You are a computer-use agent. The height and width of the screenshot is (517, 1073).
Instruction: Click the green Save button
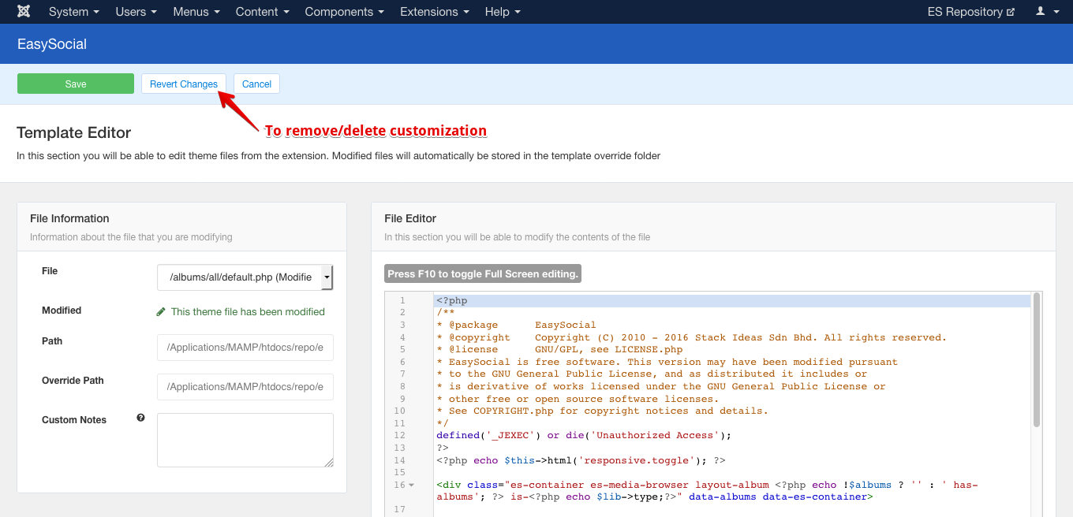[x=76, y=84]
